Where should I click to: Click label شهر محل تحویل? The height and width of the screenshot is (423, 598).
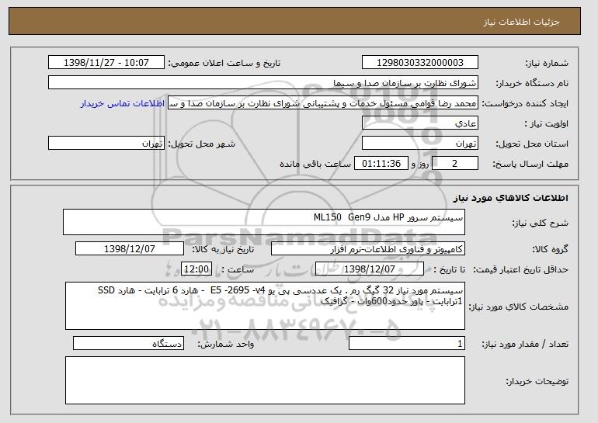pos(202,144)
